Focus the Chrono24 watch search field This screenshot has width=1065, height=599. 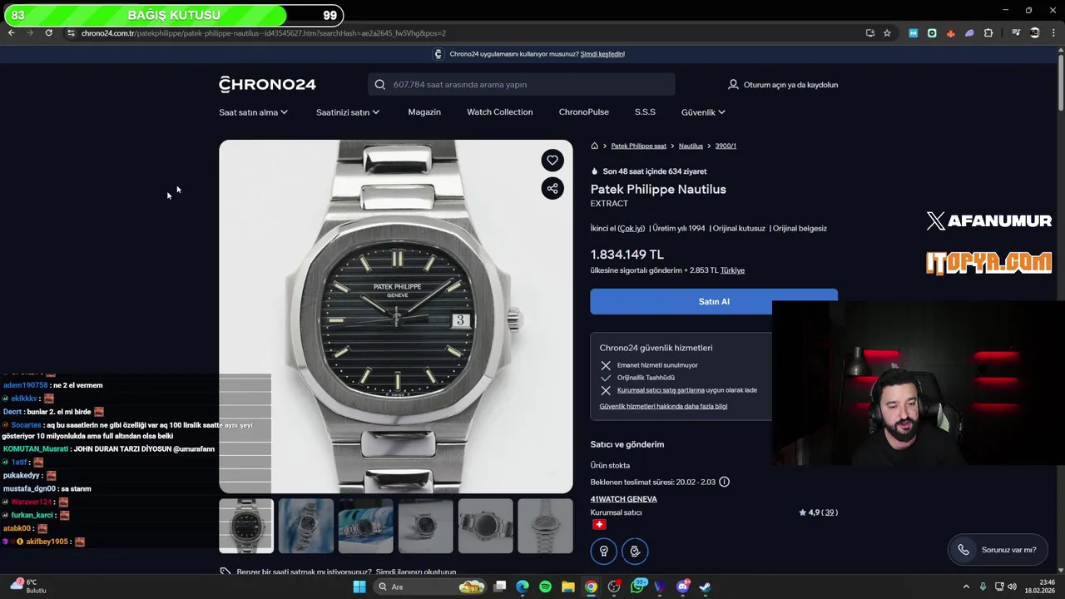coord(522,84)
